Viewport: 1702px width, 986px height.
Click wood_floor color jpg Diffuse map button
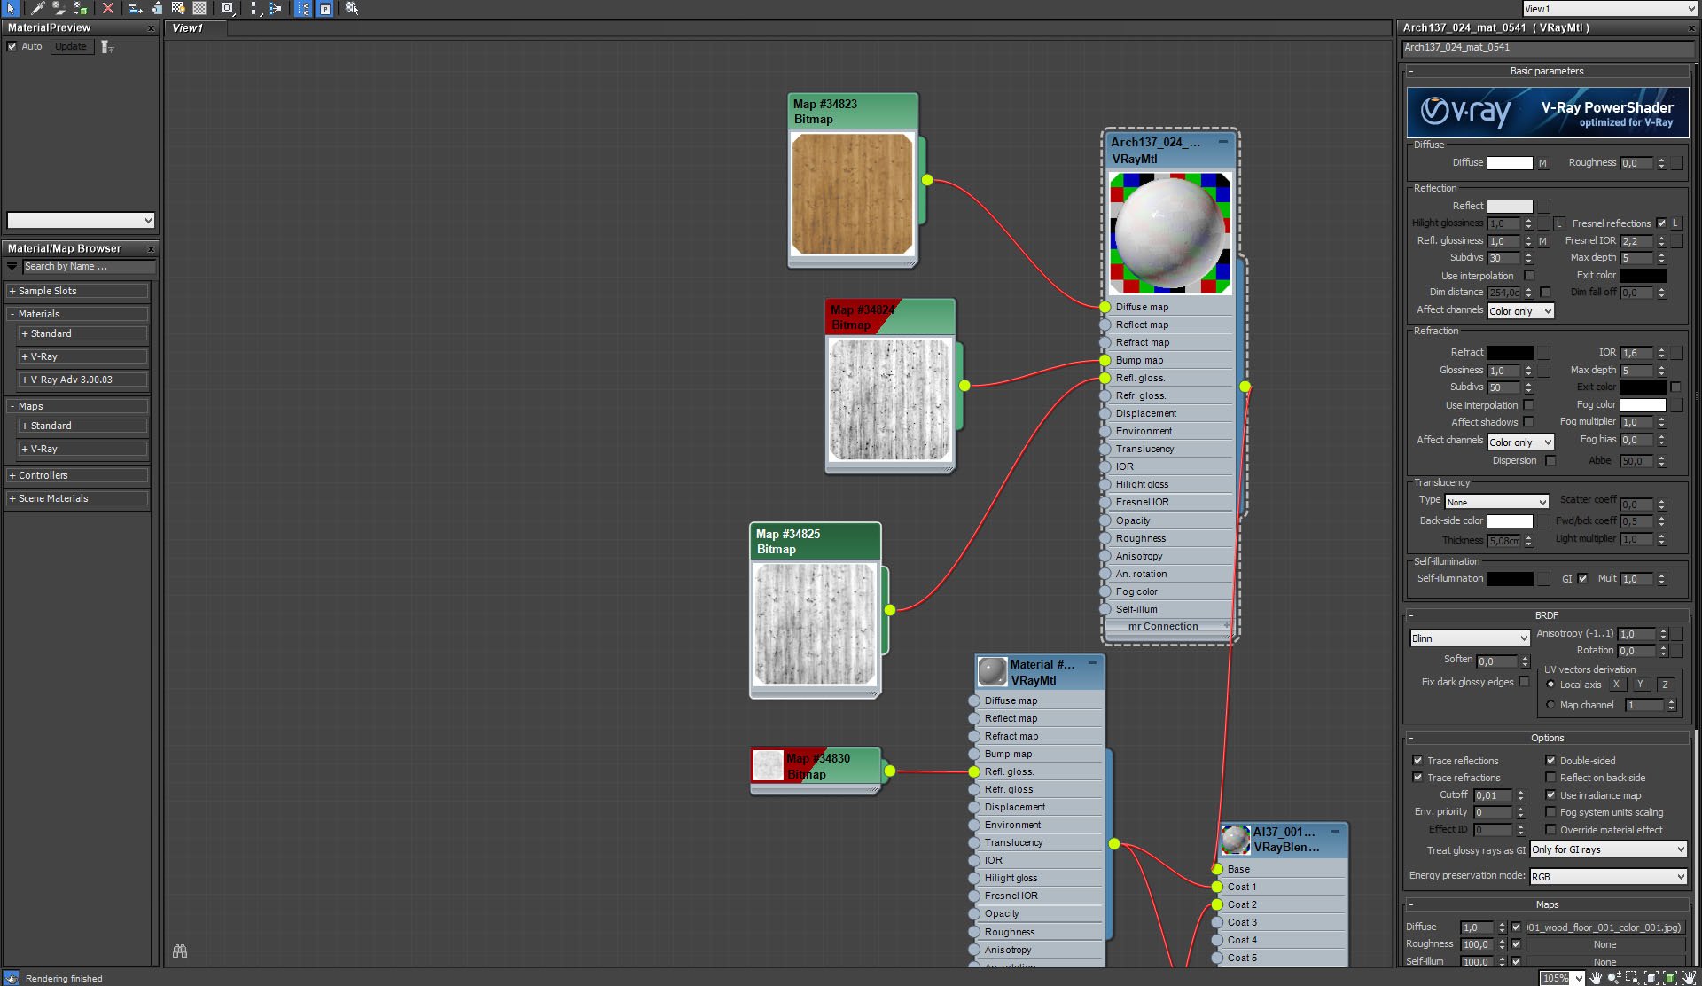click(1605, 927)
